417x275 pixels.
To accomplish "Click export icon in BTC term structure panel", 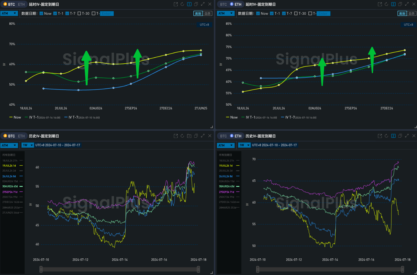I will 176,4.
